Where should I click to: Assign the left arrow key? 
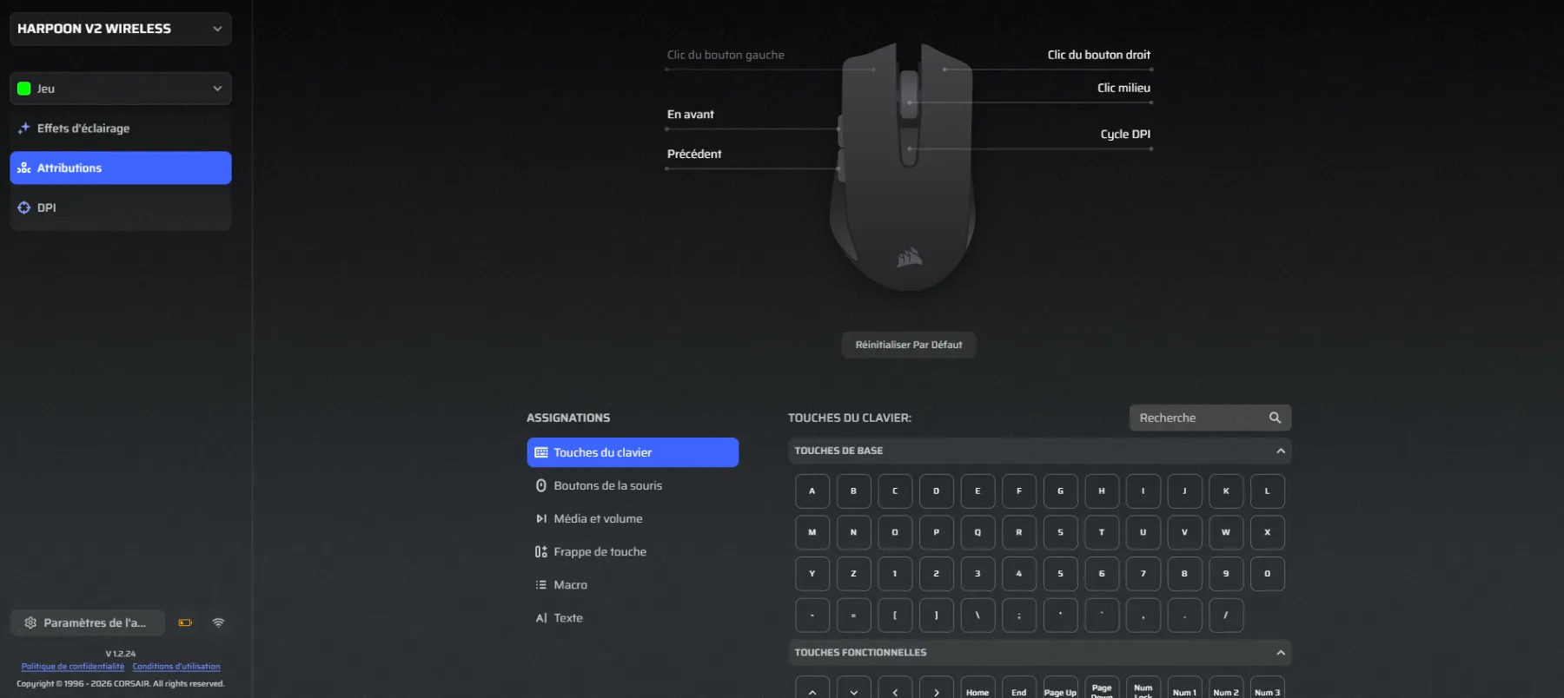[x=895, y=689]
